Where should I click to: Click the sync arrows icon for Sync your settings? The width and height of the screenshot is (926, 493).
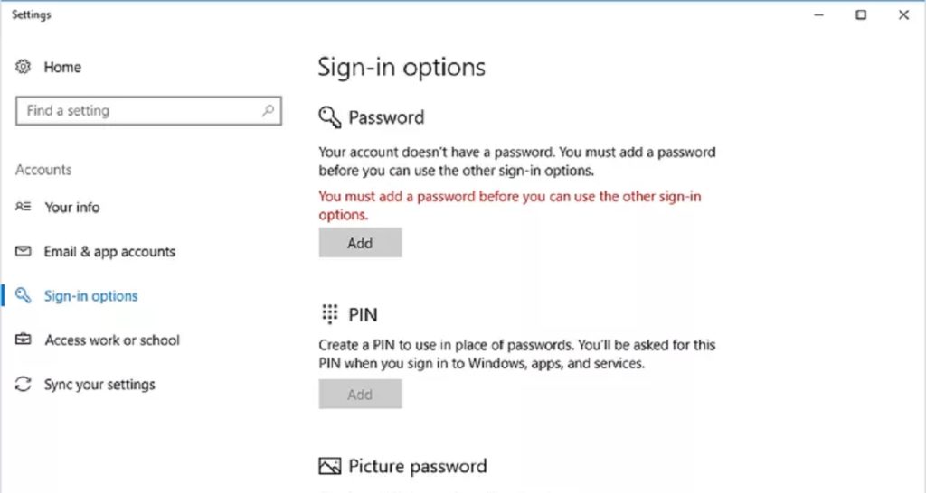(24, 385)
